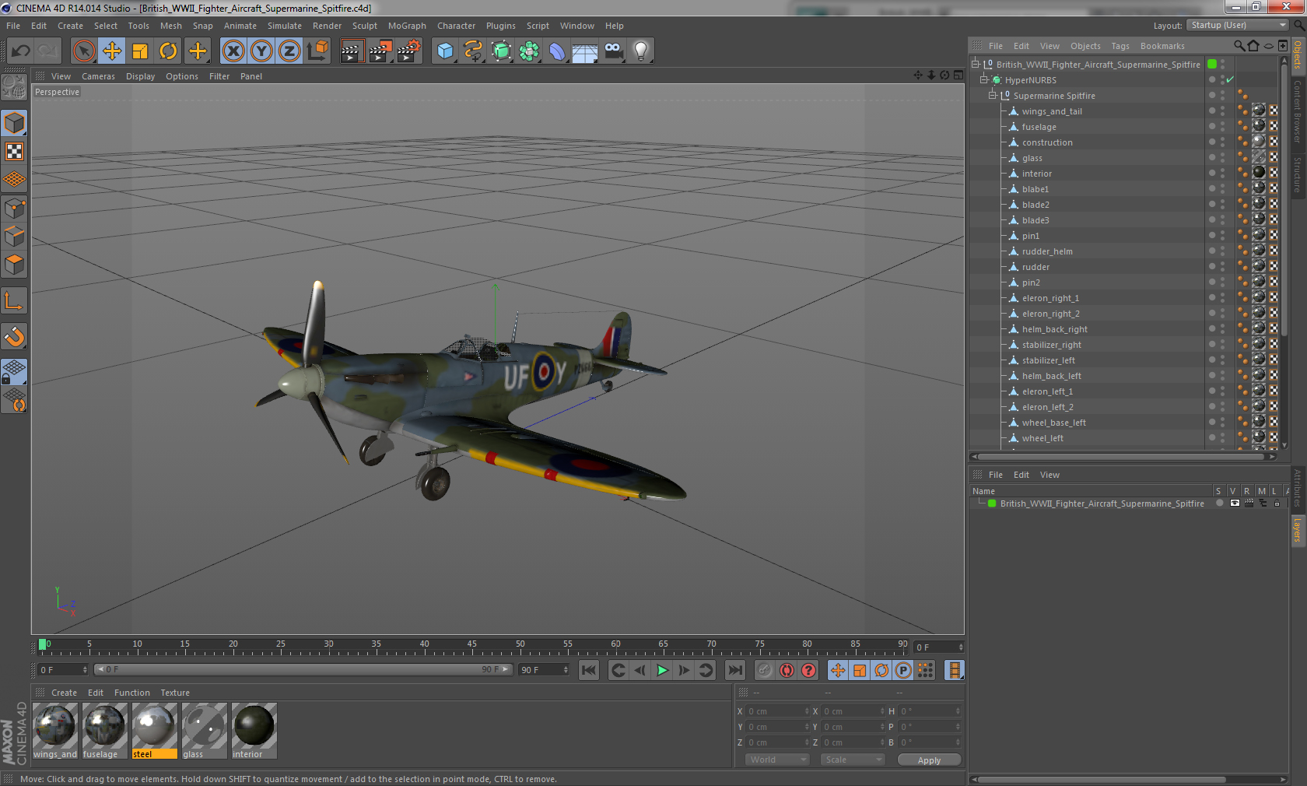The width and height of the screenshot is (1307, 786).
Task: Go to end of animation
Action: point(734,670)
